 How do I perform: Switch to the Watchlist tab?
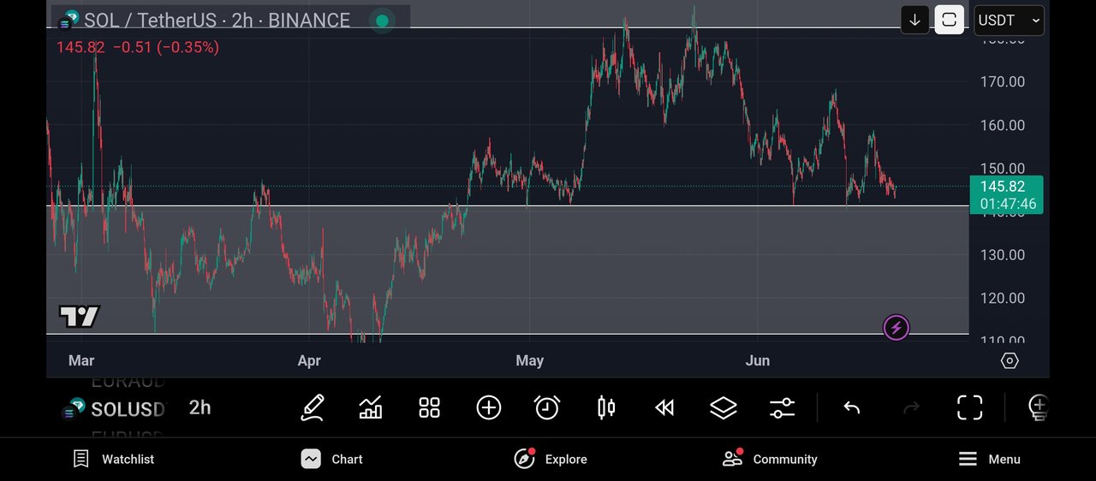[x=114, y=460]
